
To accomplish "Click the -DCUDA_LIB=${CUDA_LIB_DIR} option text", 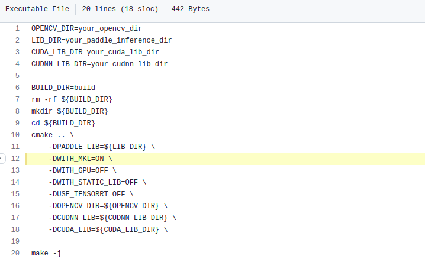I will coord(104,229).
